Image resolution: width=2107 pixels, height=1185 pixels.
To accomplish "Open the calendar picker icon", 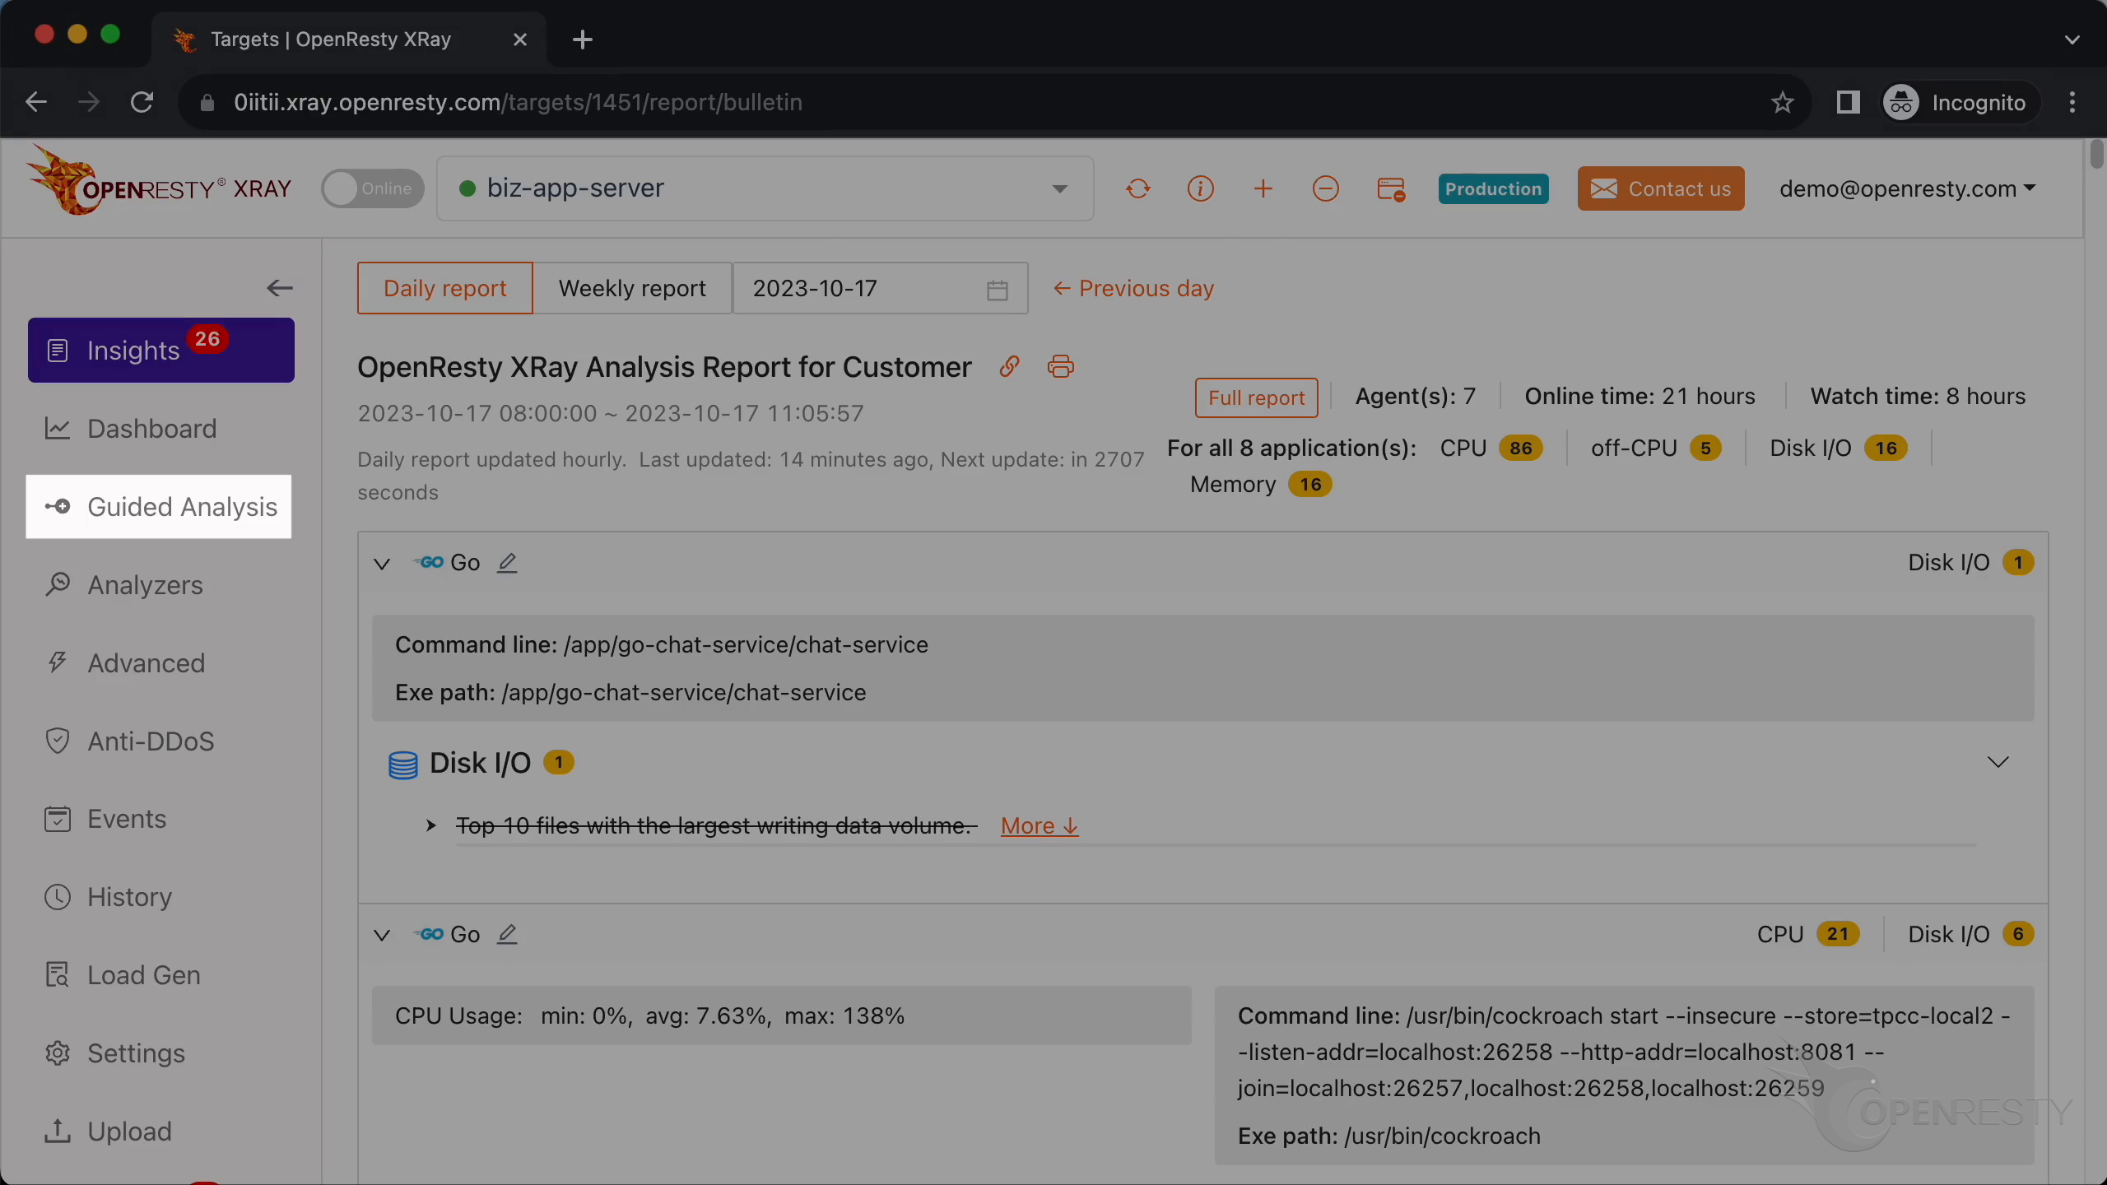I will [997, 290].
